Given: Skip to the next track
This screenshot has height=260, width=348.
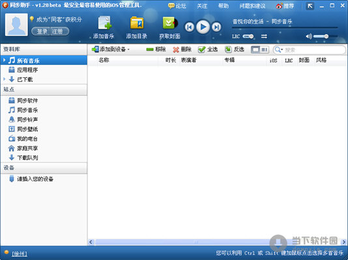Looking at the screenshot, I should coord(216,27).
